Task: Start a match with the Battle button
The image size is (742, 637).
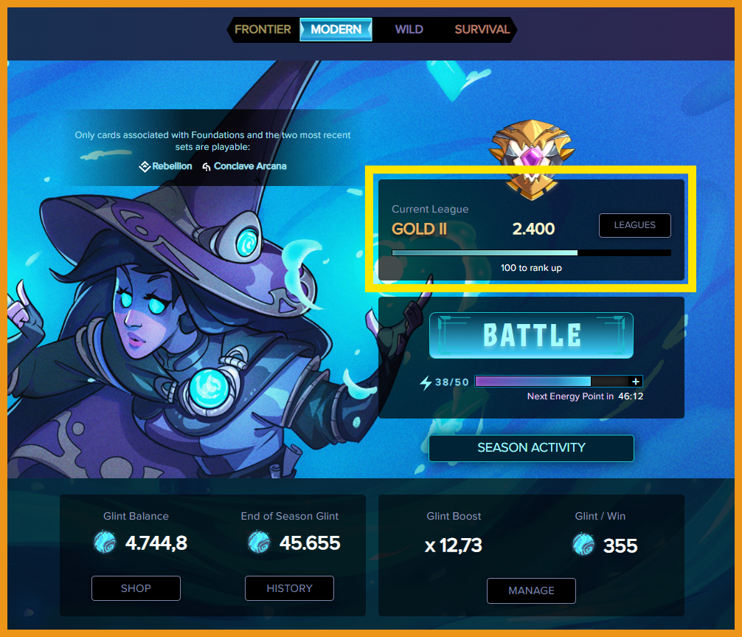Action: (531, 335)
